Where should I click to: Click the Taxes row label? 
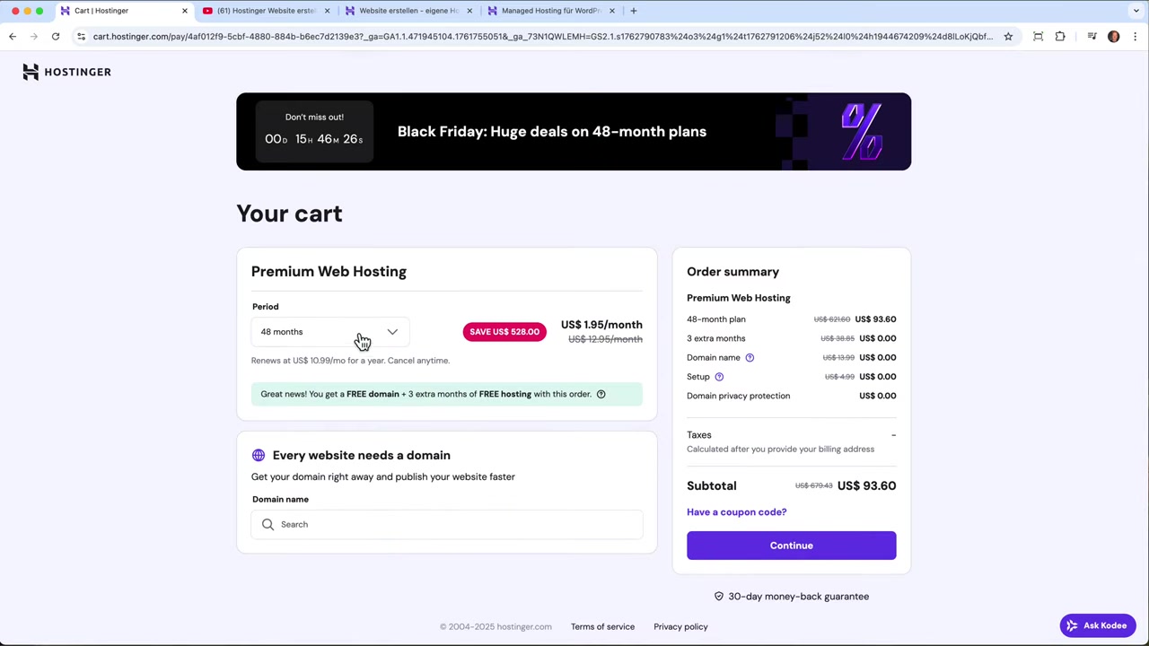tap(699, 435)
